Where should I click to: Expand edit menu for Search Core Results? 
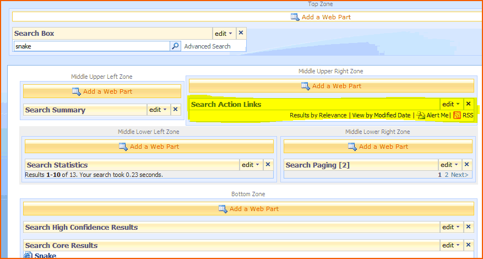451,245
